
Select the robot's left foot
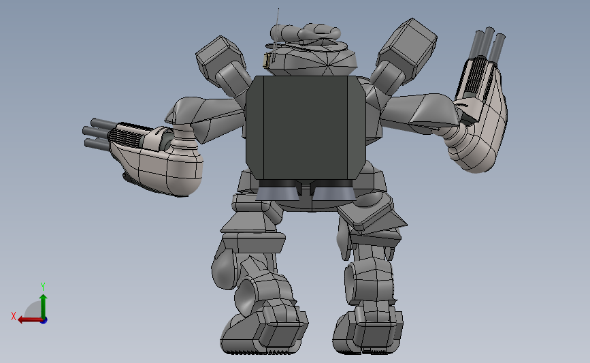[x=263, y=332]
